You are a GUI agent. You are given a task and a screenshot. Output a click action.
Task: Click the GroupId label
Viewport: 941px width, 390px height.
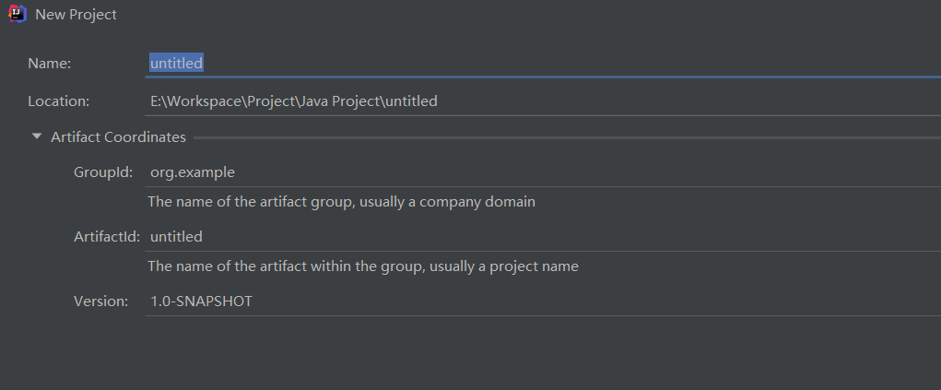coord(103,171)
